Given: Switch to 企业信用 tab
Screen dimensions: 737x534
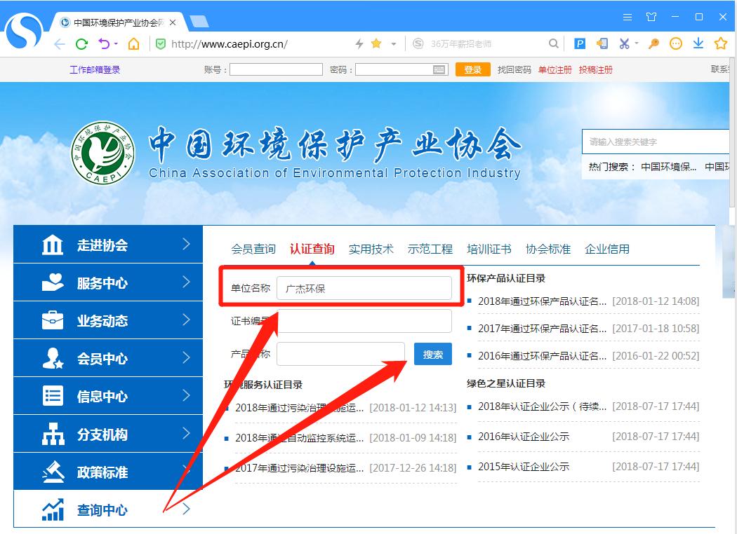Looking at the screenshot, I should tap(607, 249).
